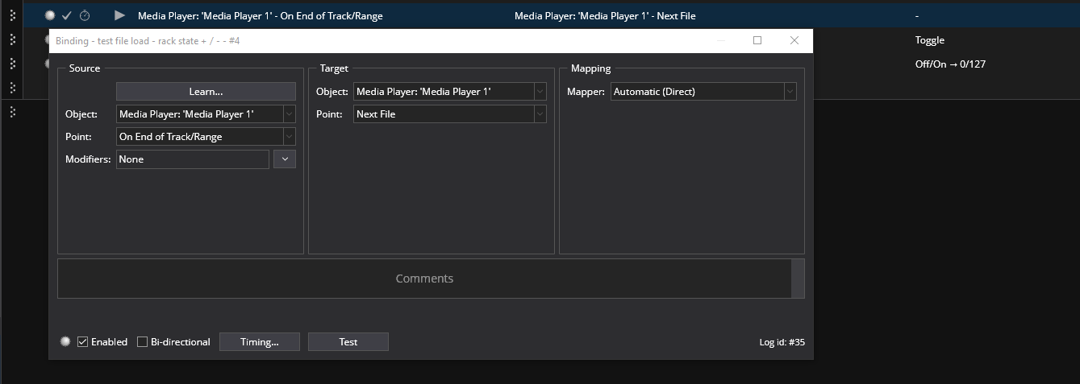Click the Comments text area
Viewport: 1080px width, 384px height.
pos(424,279)
